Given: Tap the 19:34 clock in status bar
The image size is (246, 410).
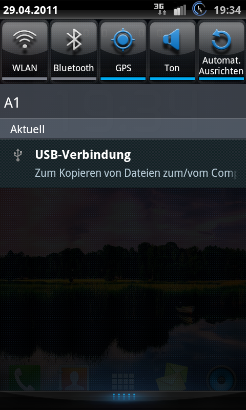Looking at the screenshot, I should coord(227,10).
